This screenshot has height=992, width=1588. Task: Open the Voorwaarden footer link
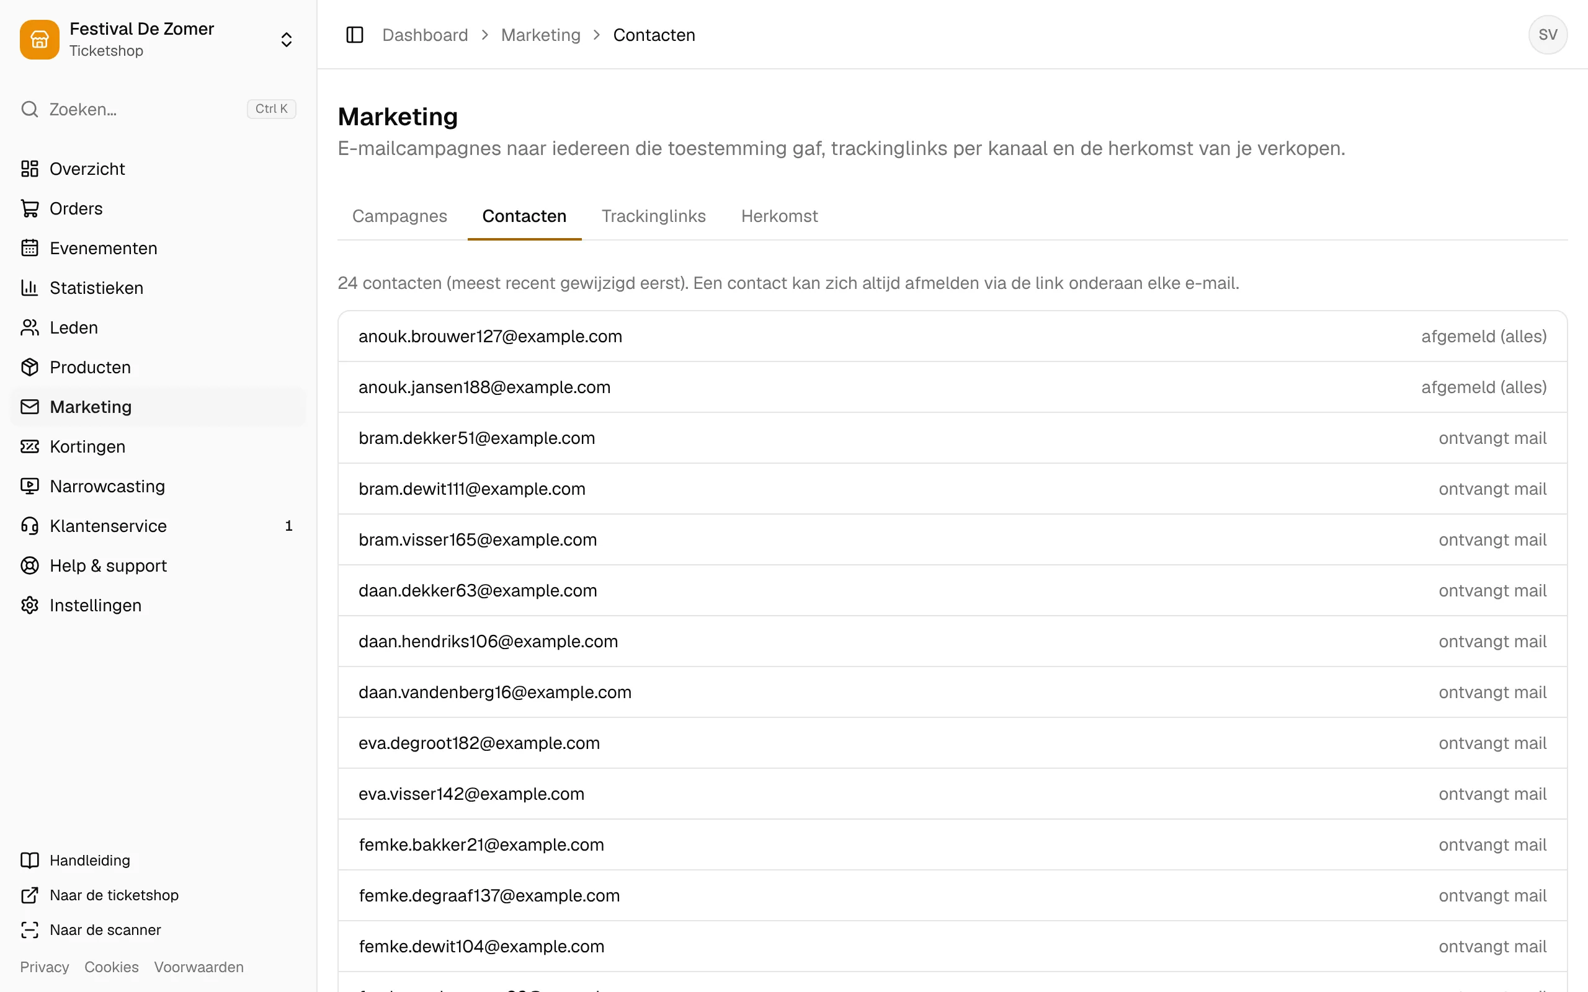(199, 967)
